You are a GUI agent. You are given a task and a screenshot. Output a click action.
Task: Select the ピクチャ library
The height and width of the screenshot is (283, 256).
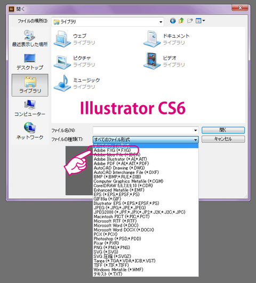pos(75,61)
